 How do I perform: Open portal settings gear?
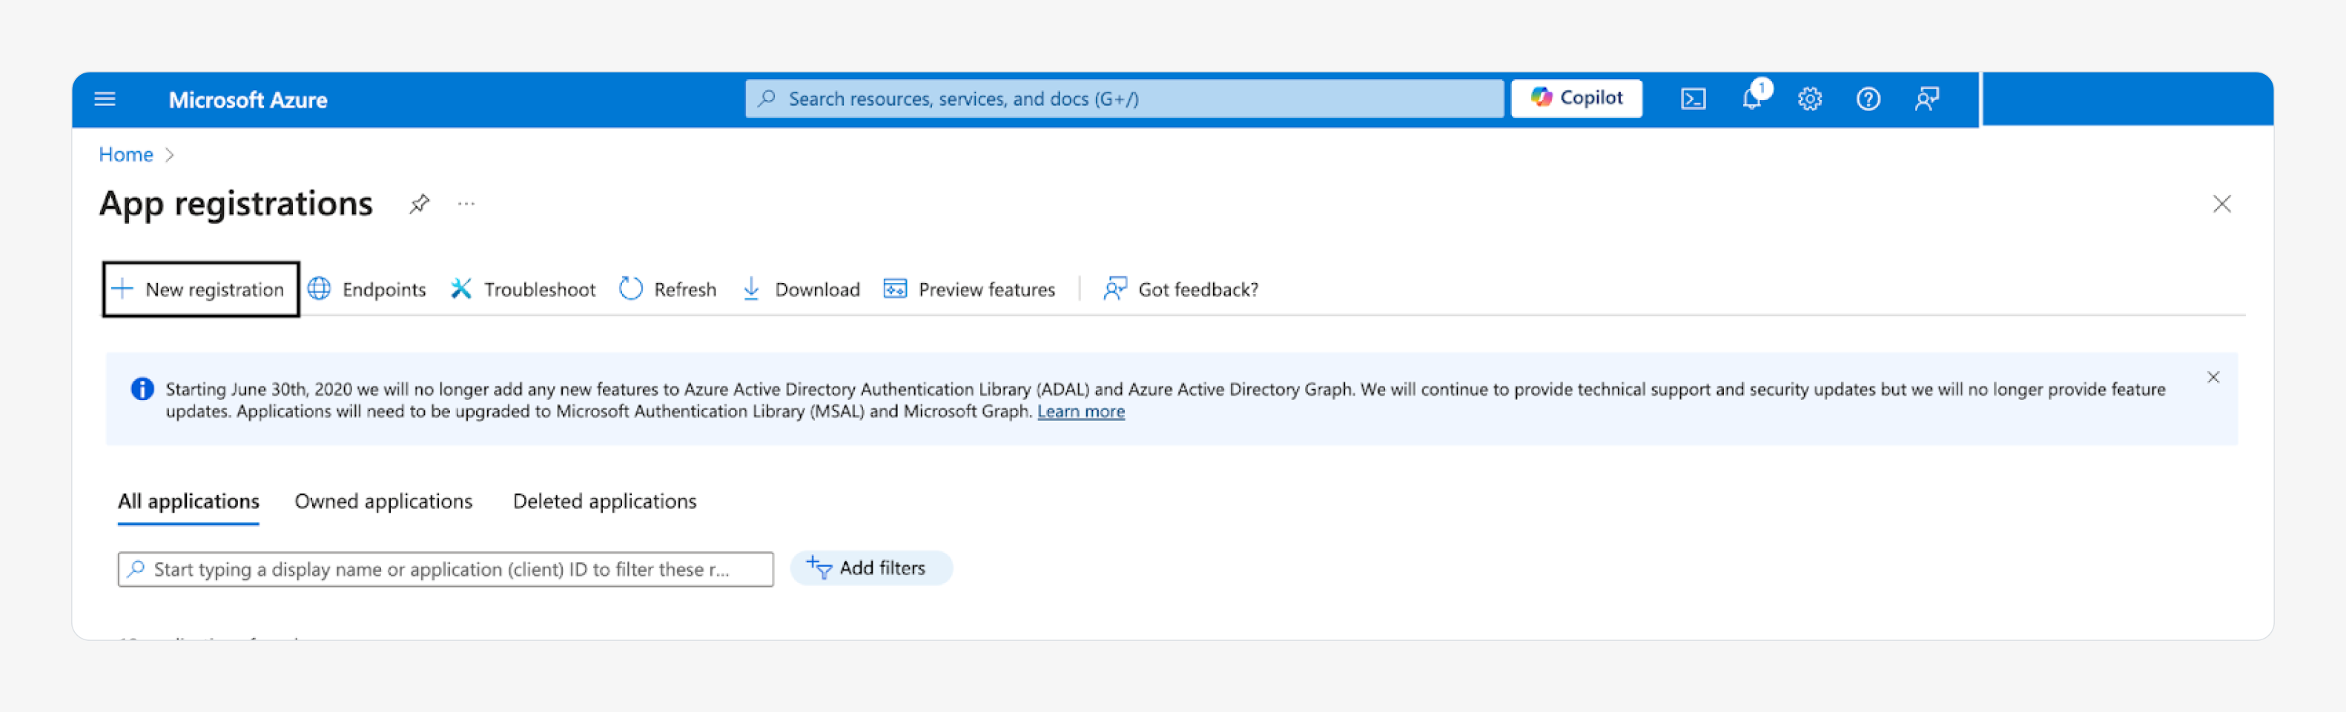(1808, 99)
